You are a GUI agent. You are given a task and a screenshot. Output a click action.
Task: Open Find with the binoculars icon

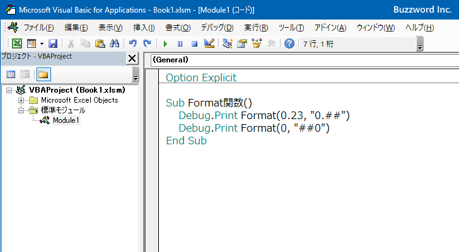coord(115,44)
